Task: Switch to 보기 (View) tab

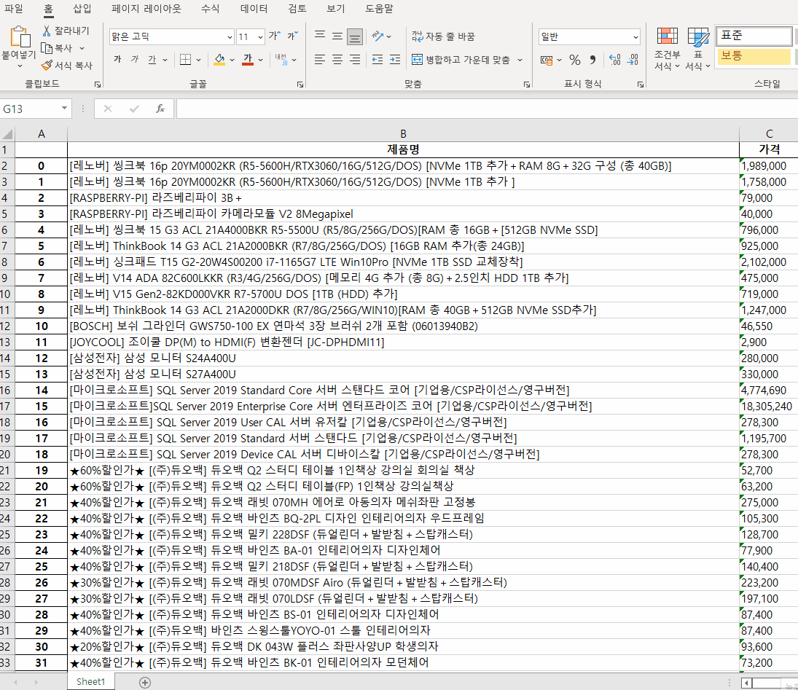Action: [335, 9]
